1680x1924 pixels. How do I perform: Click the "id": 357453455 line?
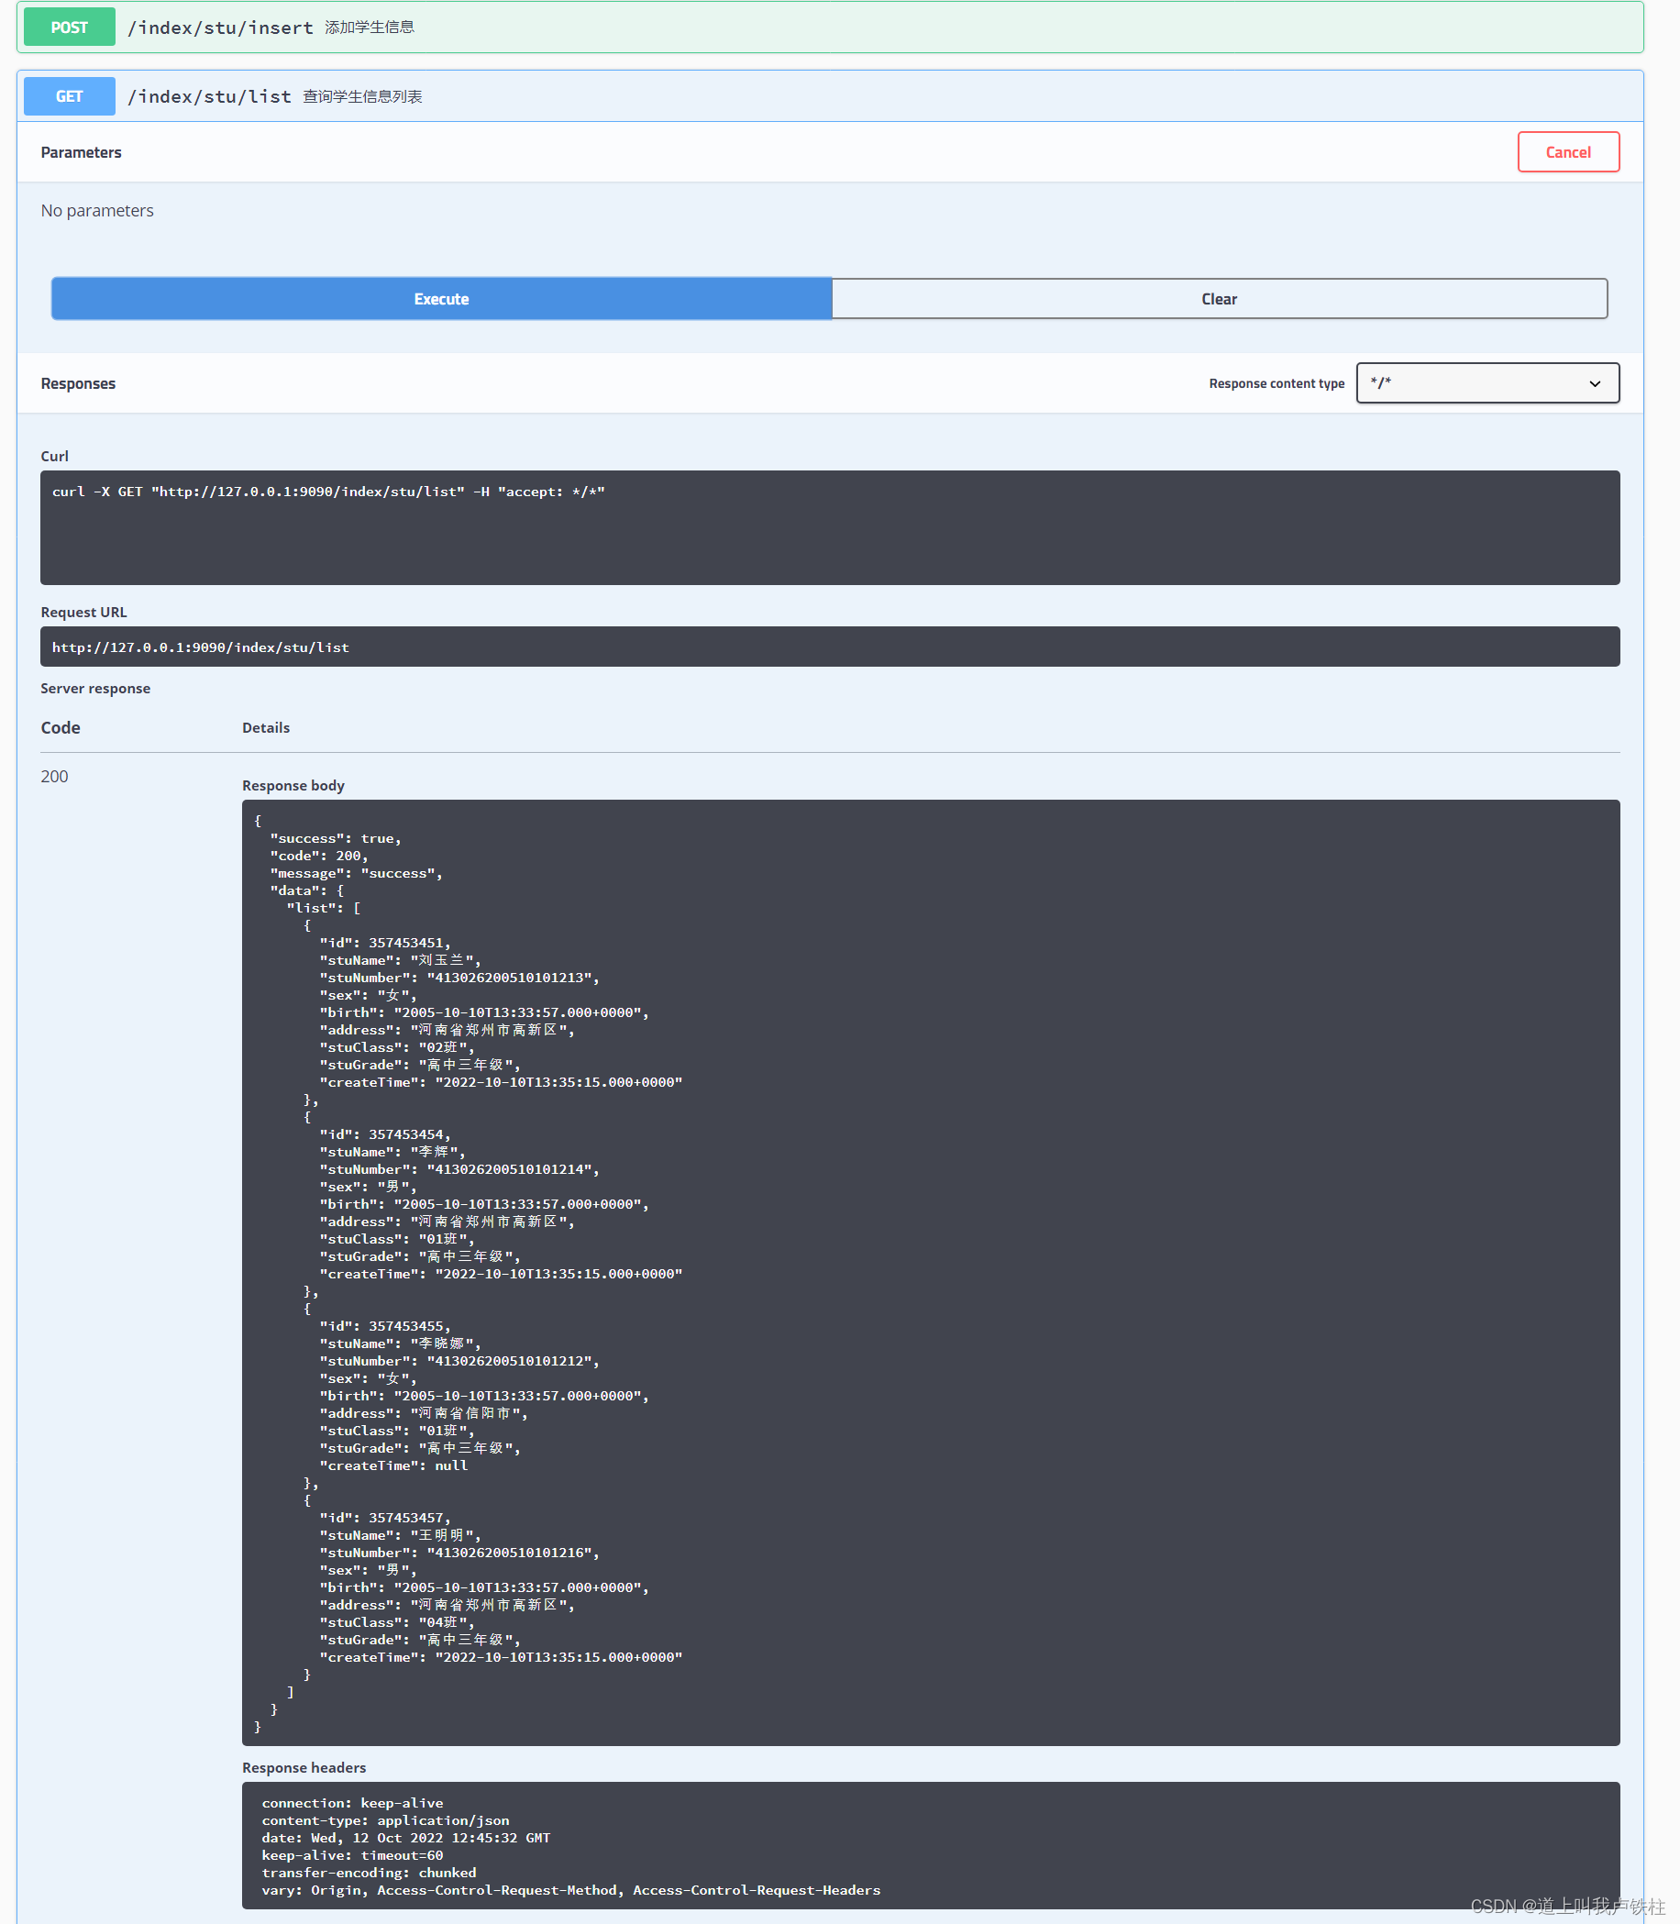(x=385, y=1326)
